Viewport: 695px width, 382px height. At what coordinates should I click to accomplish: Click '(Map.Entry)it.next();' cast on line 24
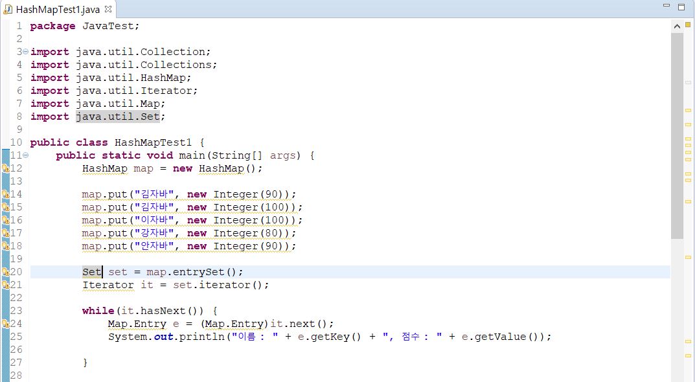click(268, 324)
